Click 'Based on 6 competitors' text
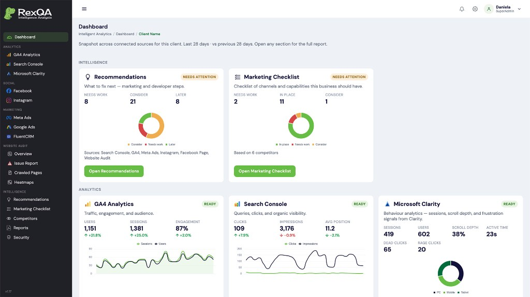This screenshot has width=530, height=297. [x=256, y=153]
